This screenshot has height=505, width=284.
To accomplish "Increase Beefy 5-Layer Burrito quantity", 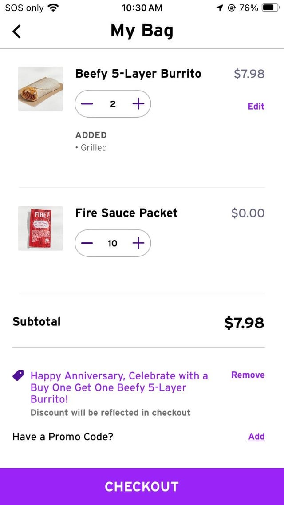I will tap(138, 104).
